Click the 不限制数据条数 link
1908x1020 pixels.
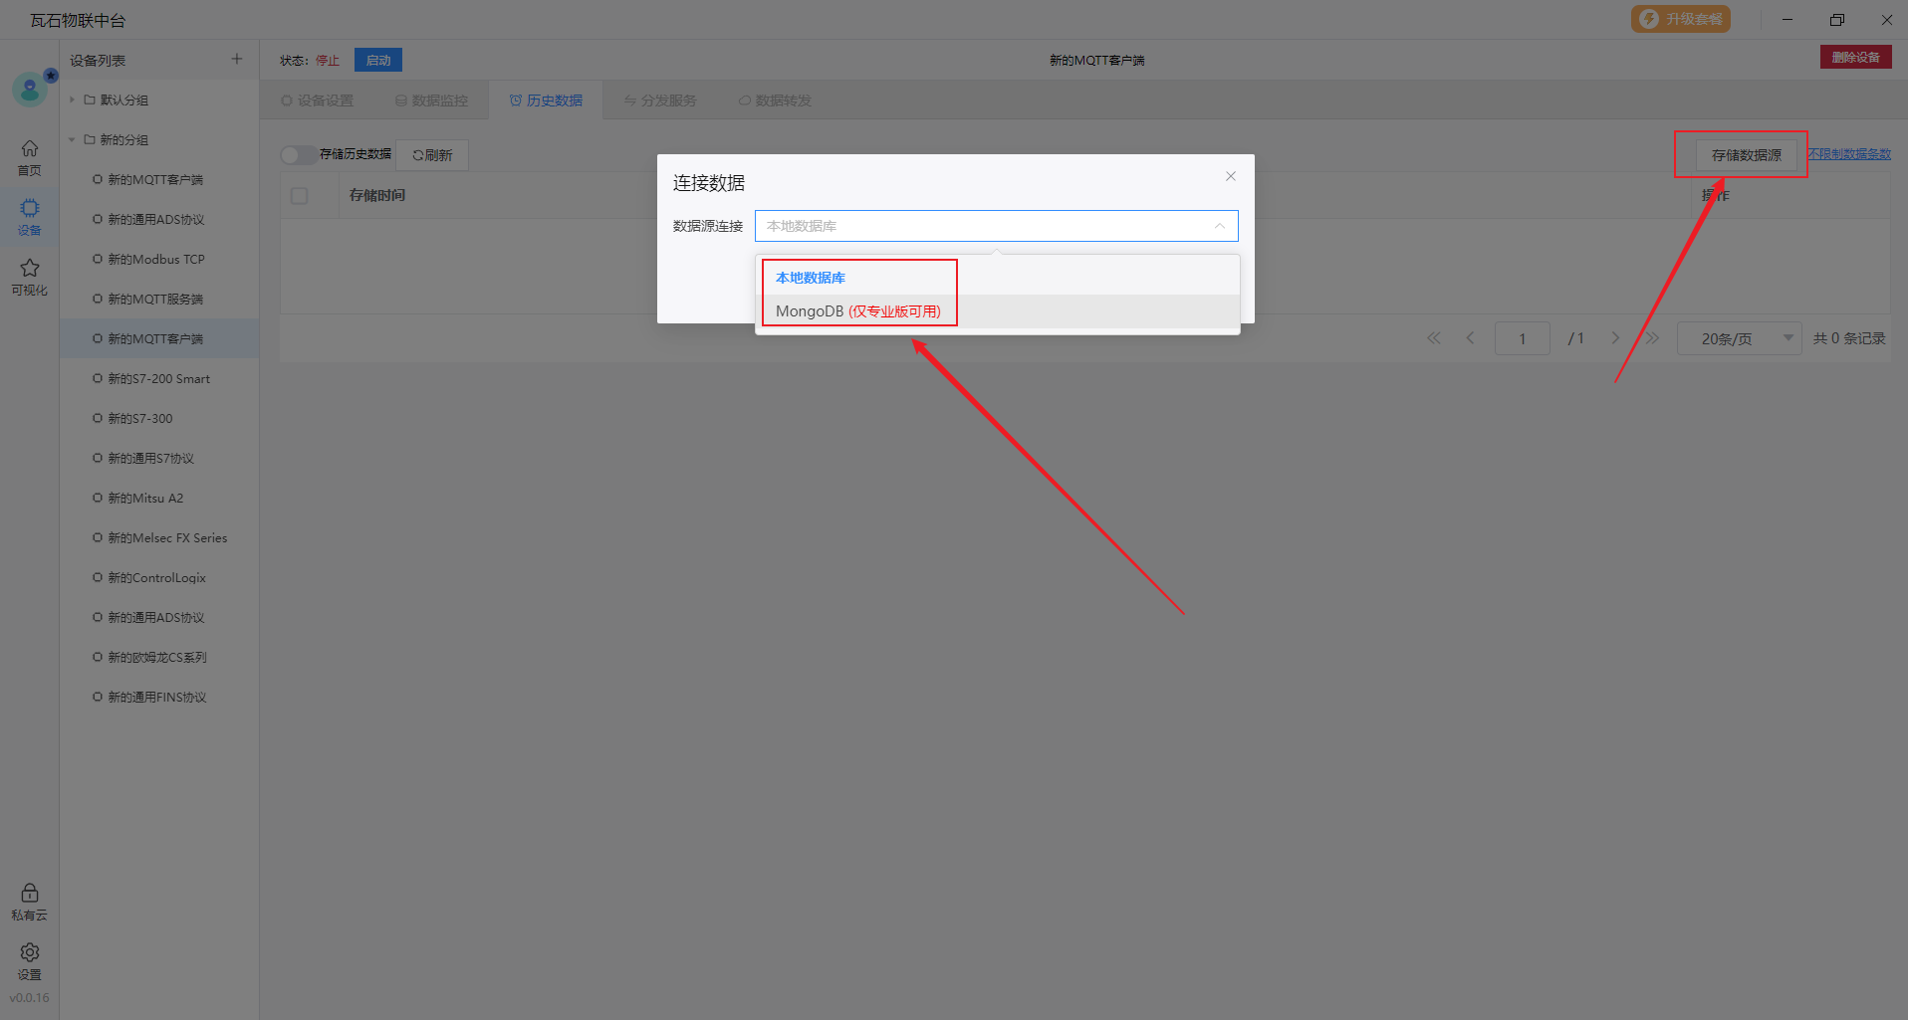[x=1849, y=154]
